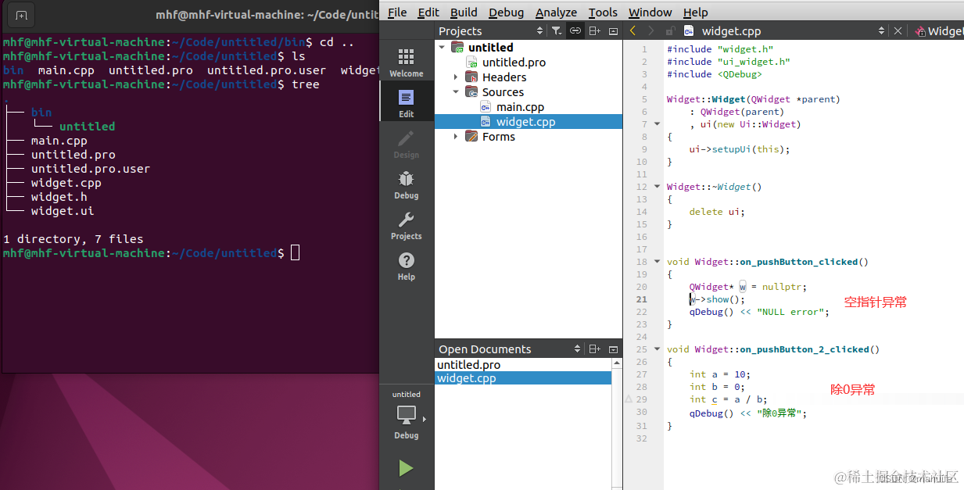Open the File menu

[397, 12]
